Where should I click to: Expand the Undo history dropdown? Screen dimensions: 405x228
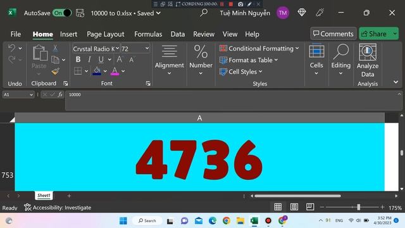(20, 48)
